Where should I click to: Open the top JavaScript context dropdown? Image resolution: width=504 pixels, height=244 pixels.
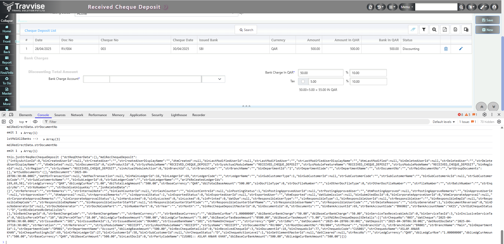tap(23, 122)
